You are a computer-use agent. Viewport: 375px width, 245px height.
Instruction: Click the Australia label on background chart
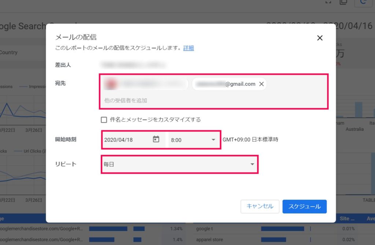pyautogui.click(x=354, y=129)
